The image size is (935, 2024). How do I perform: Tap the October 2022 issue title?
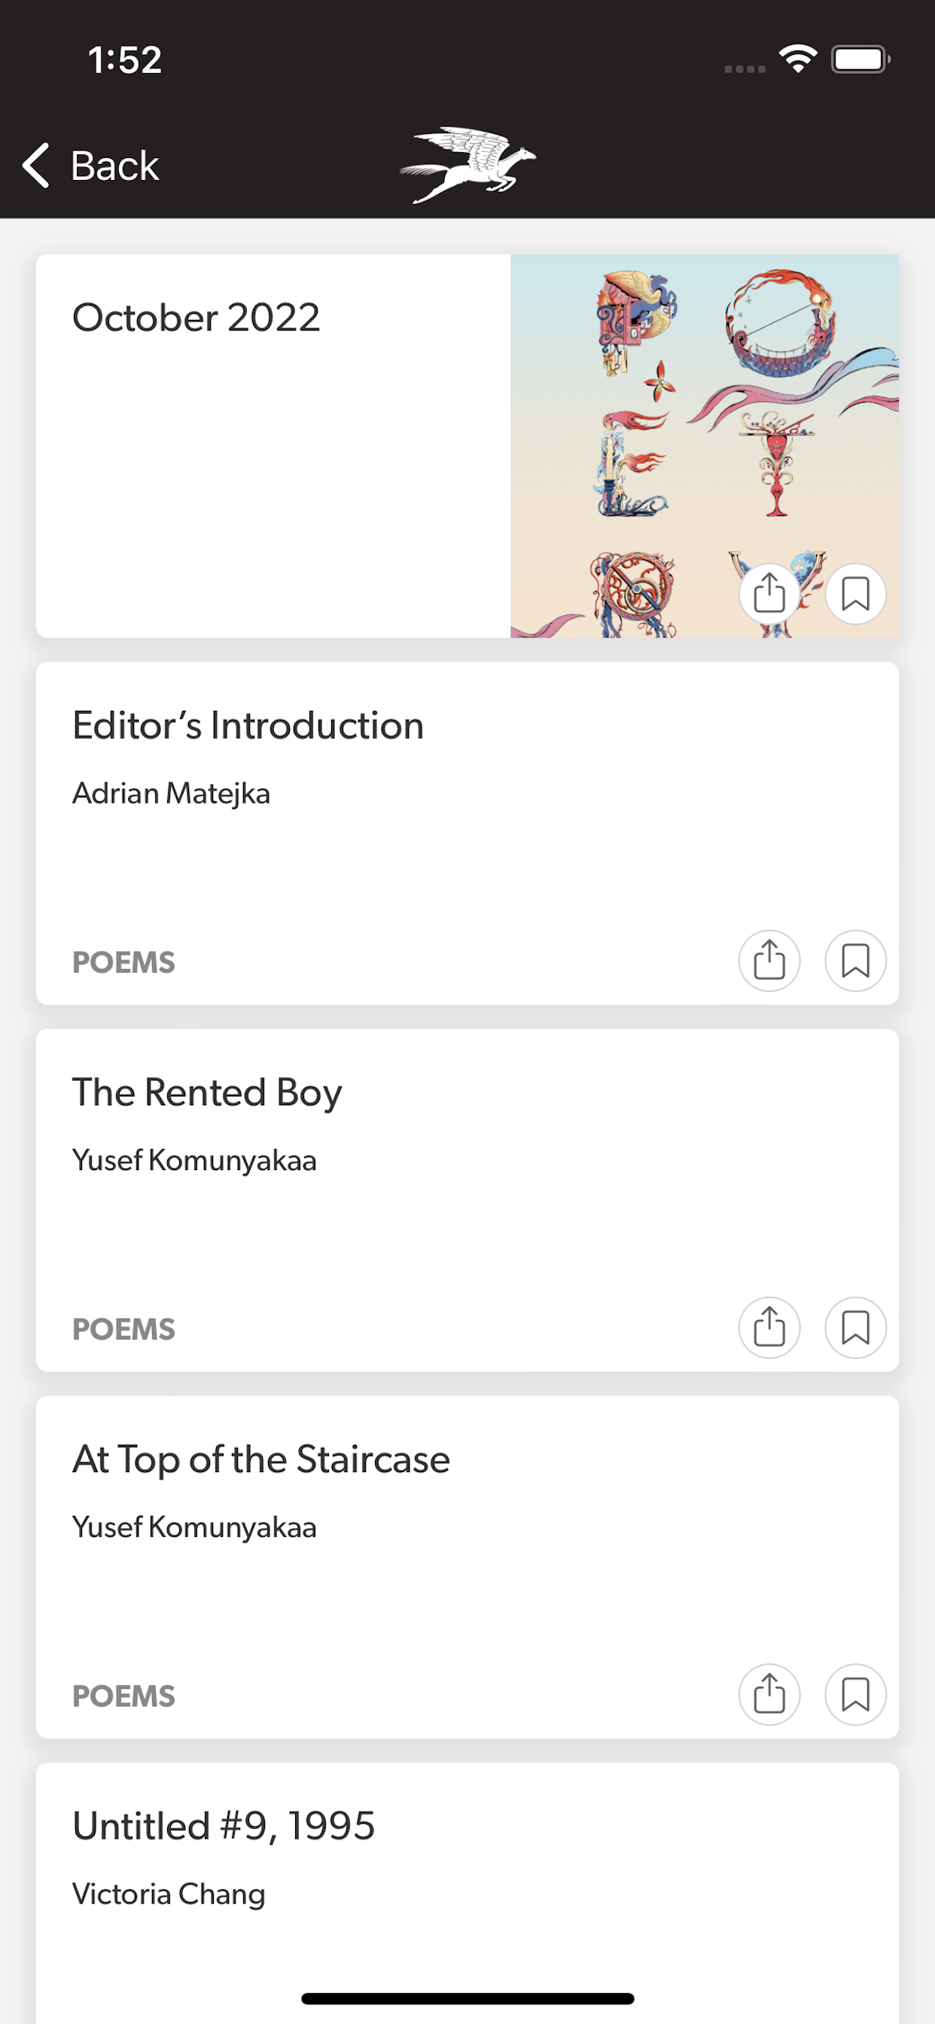tap(196, 318)
